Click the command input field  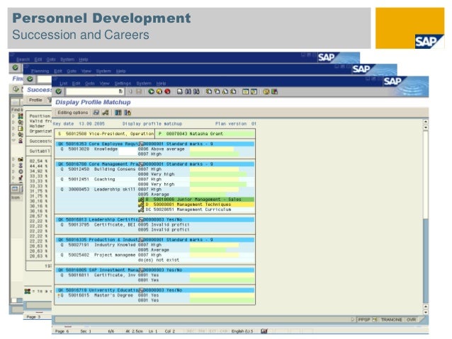[92, 91]
